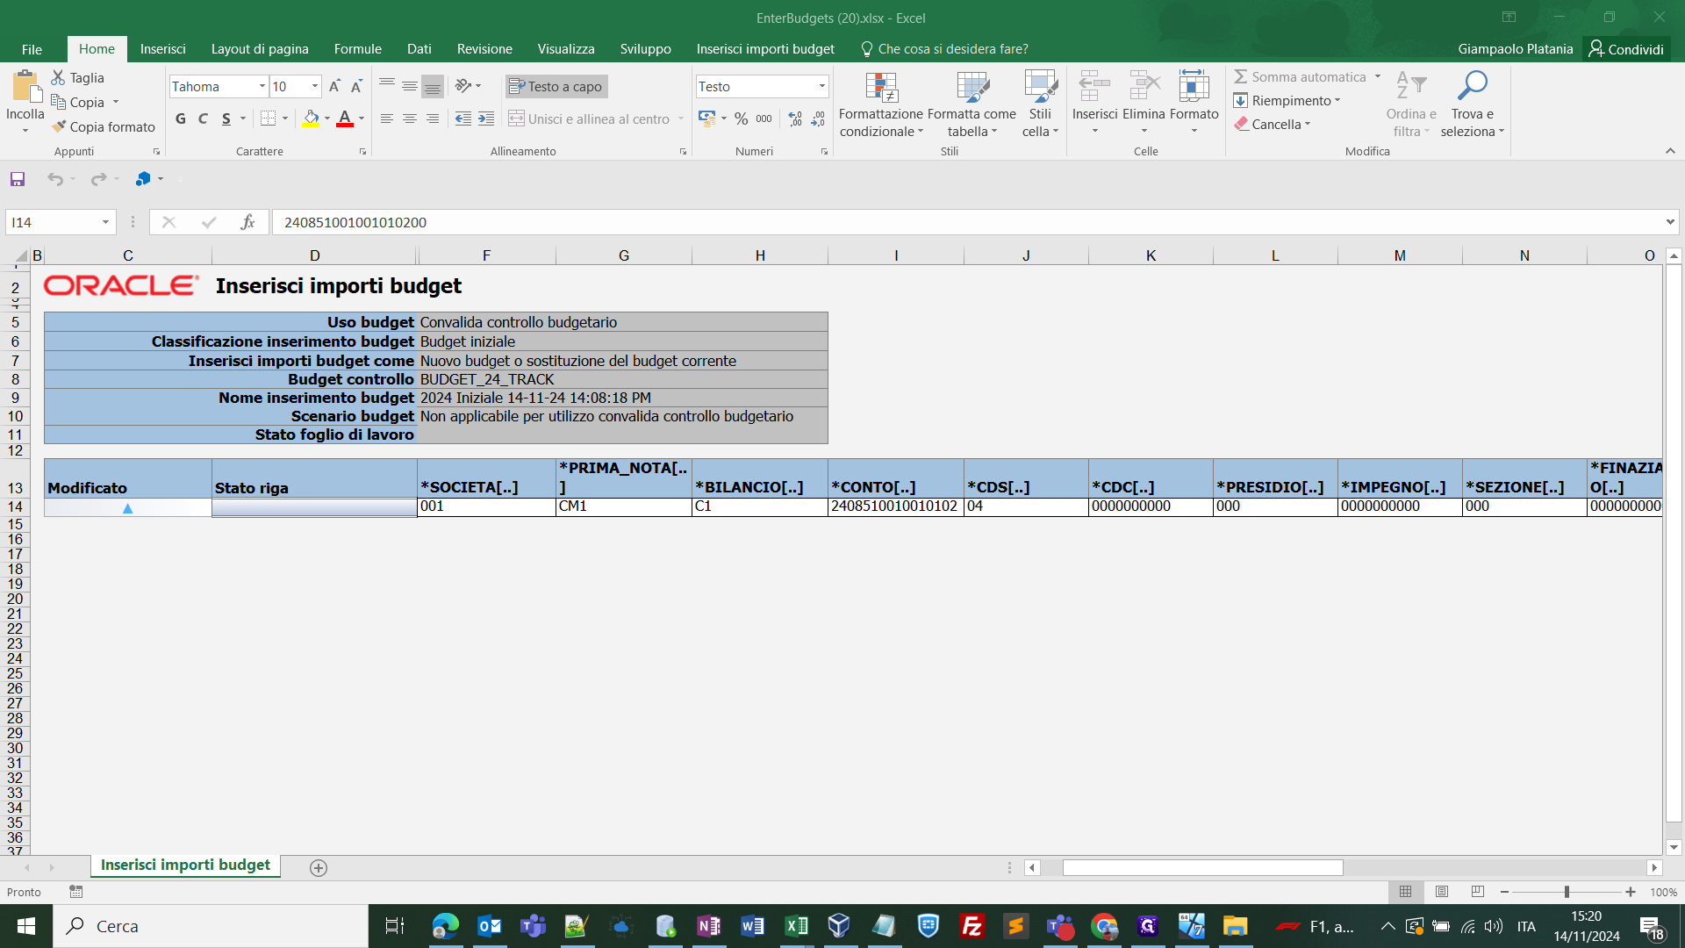Image resolution: width=1685 pixels, height=948 pixels.
Task: Toggle middle vertical alignment
Action: click(x=409, y=86)
